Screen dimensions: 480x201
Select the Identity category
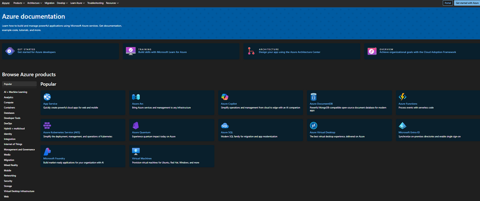pos(8,134)
